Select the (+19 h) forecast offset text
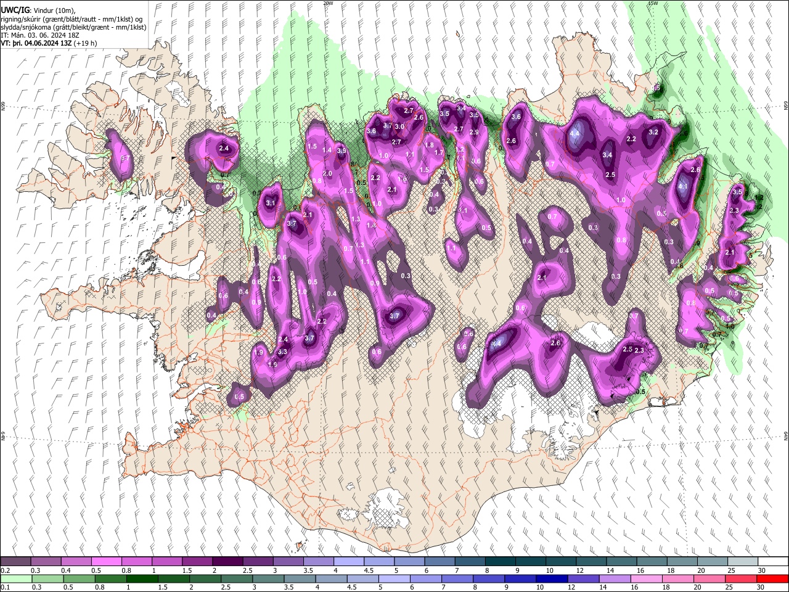The image size is (789, 592). pyautogui.click(x=86, y=43)
